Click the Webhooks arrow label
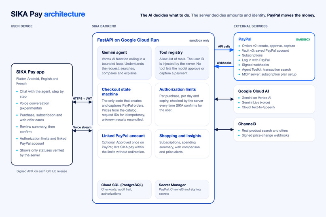 pos(224,63)
